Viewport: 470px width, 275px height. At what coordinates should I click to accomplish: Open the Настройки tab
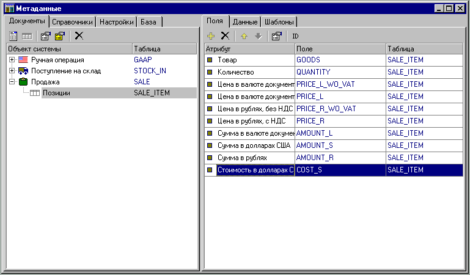(117, 22)
